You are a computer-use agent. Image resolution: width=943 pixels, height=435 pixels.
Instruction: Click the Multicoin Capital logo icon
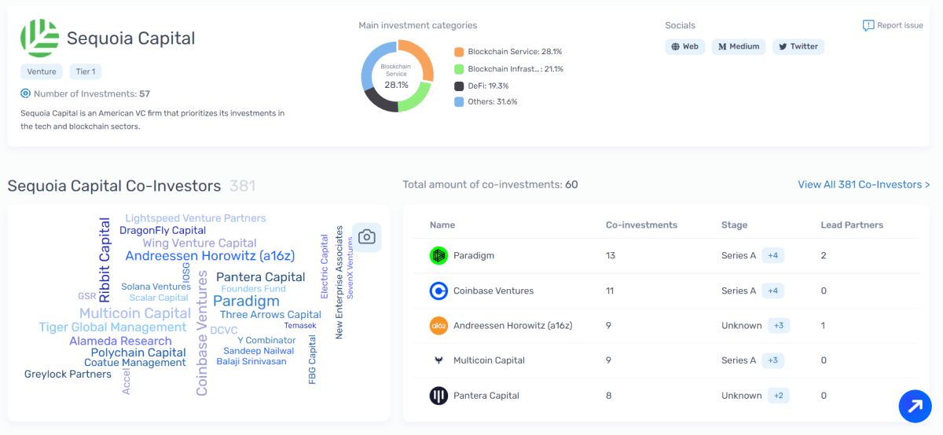(438, 360)
